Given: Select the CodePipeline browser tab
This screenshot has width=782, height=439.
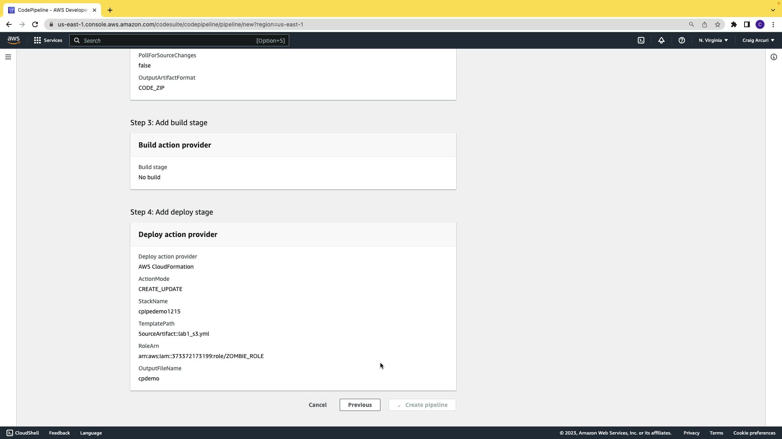Looking at the screenshot, I should click(x=52, y=10).
